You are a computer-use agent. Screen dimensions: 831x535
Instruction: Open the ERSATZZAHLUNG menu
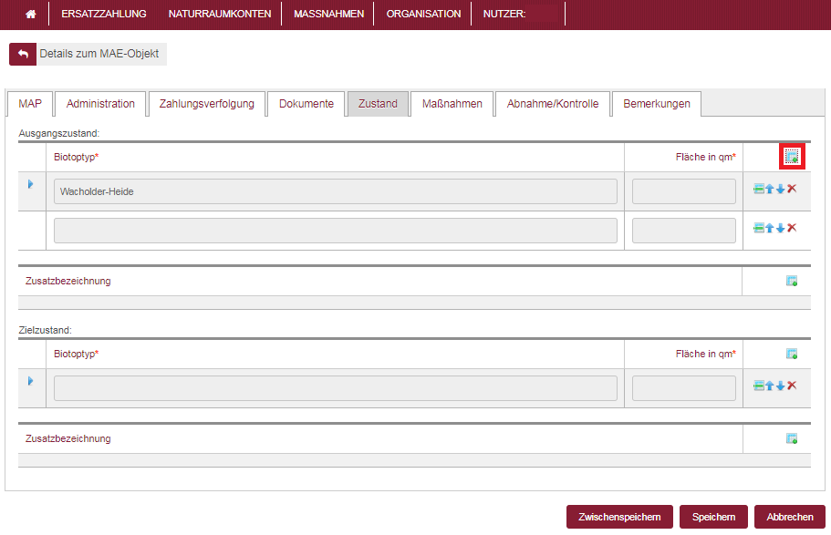click(103, 14)
